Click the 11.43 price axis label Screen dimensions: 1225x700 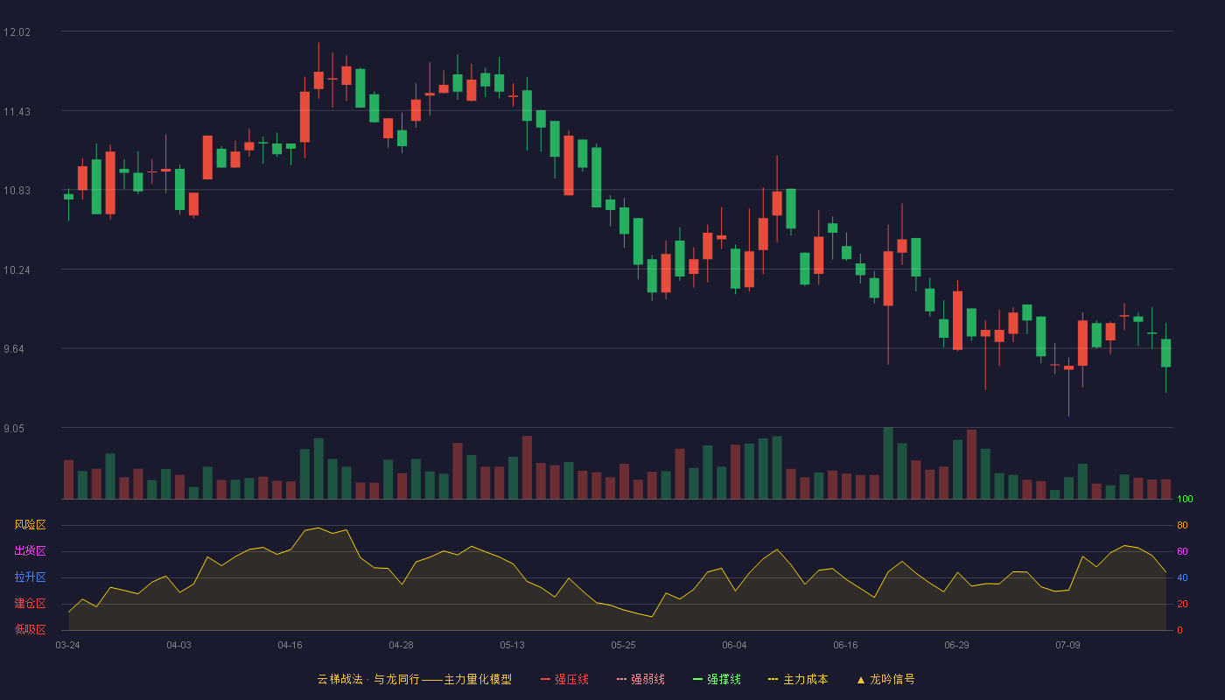click(17, 112)
